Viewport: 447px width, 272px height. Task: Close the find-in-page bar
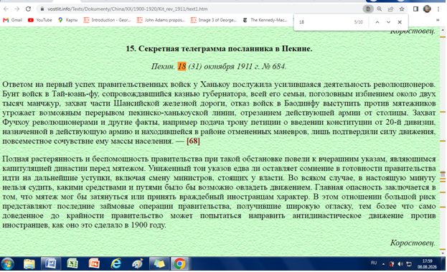[x=400, y=22]
